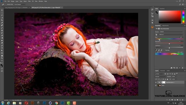Select the History Brush tool
Viewport: 186px width, 105px height.
2,33
